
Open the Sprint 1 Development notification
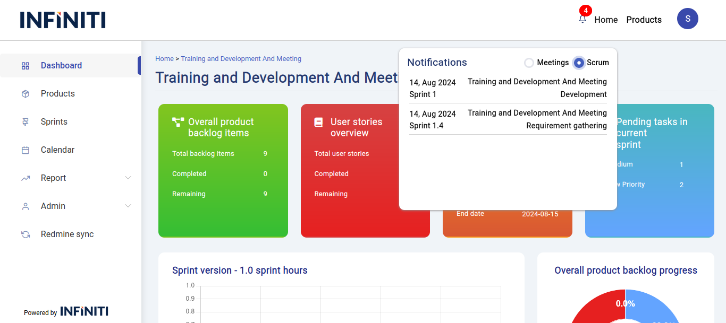[x=508, y=88]
